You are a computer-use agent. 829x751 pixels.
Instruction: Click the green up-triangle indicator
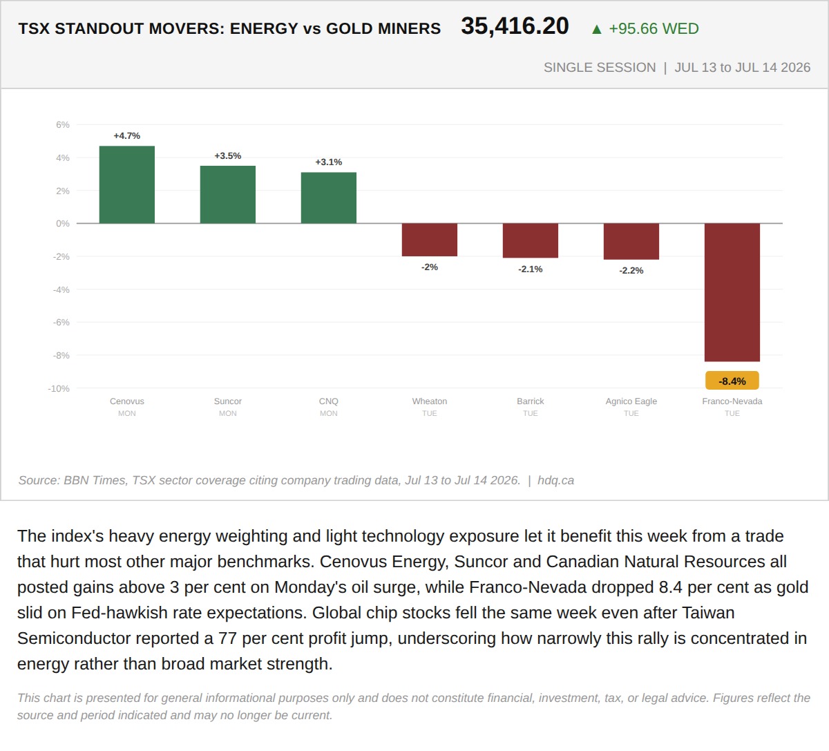[x=597, y=29]
